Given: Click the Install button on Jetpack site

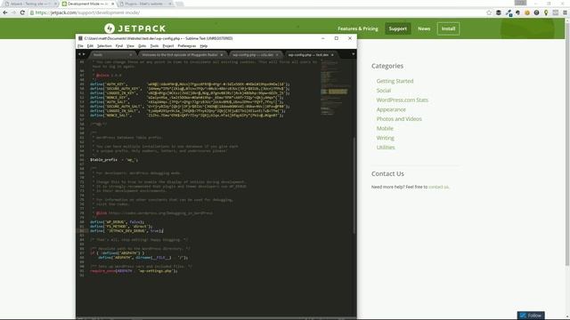Looking at the screenshot, I should 448,28.
